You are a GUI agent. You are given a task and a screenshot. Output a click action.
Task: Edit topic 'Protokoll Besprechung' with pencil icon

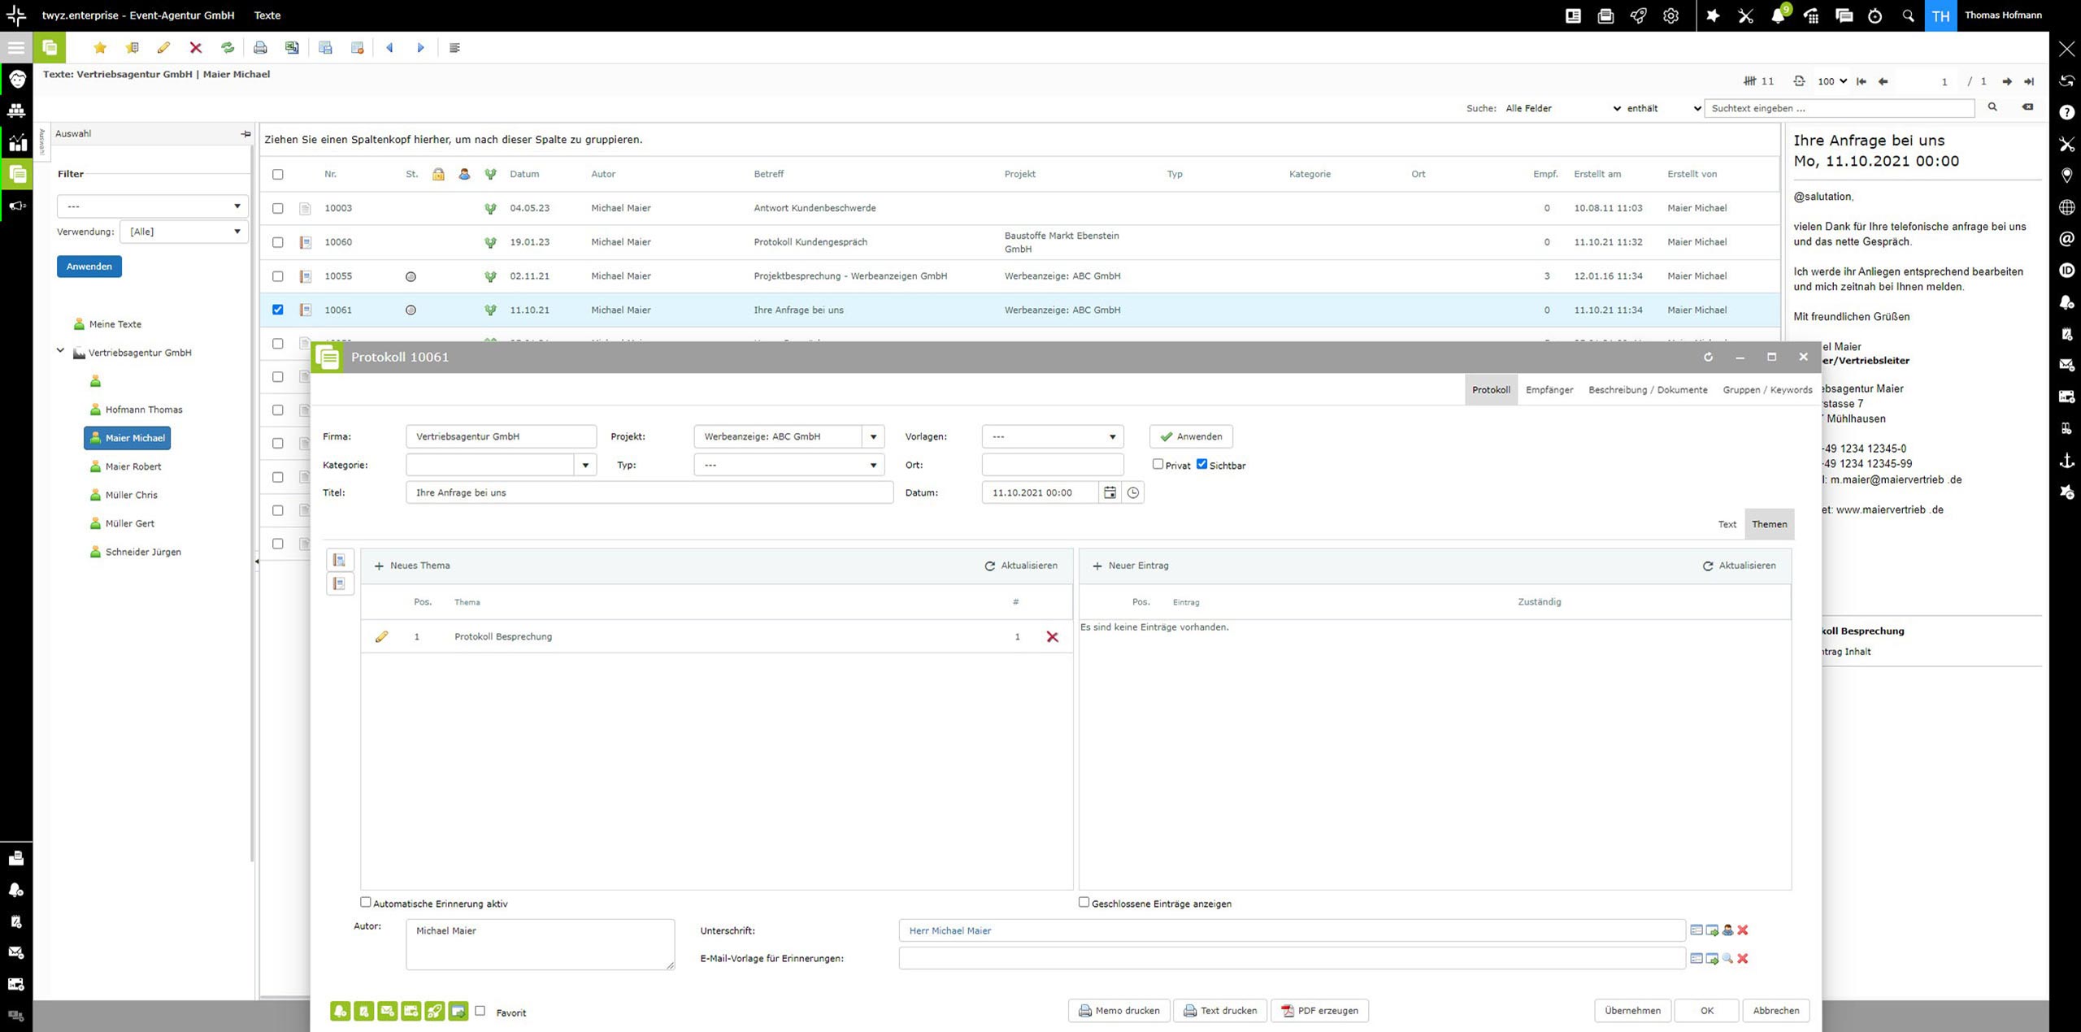pos(381,637)
